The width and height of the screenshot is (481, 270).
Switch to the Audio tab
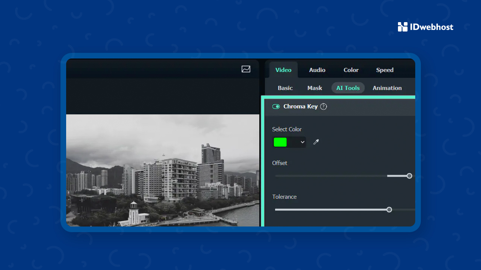point(317,70)
